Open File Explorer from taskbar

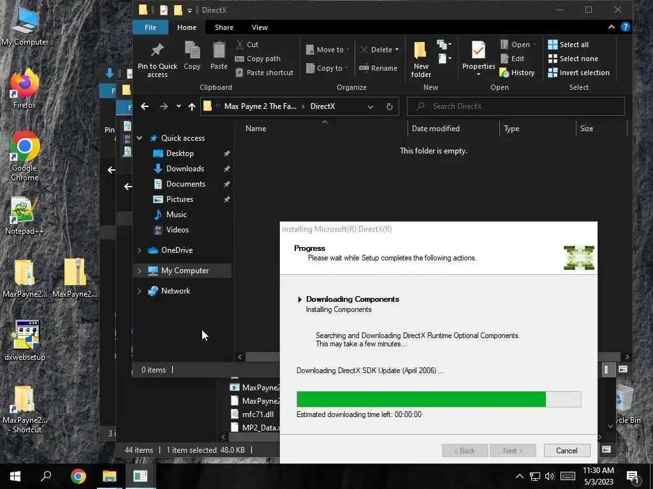click(110, 476)
